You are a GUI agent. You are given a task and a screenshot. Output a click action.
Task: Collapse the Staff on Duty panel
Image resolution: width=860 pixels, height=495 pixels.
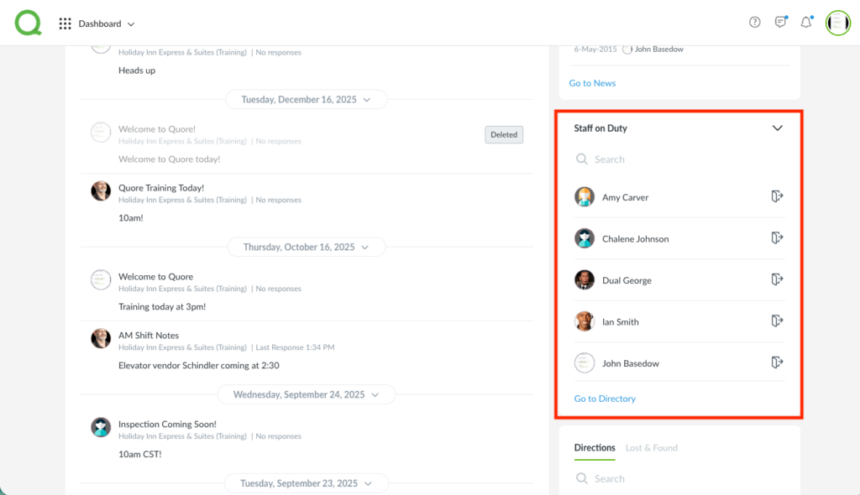click(777, 128)
